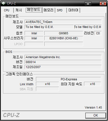108x121 pixels.
Task: Click the empty SBA 지원 field
Action: 47,89
